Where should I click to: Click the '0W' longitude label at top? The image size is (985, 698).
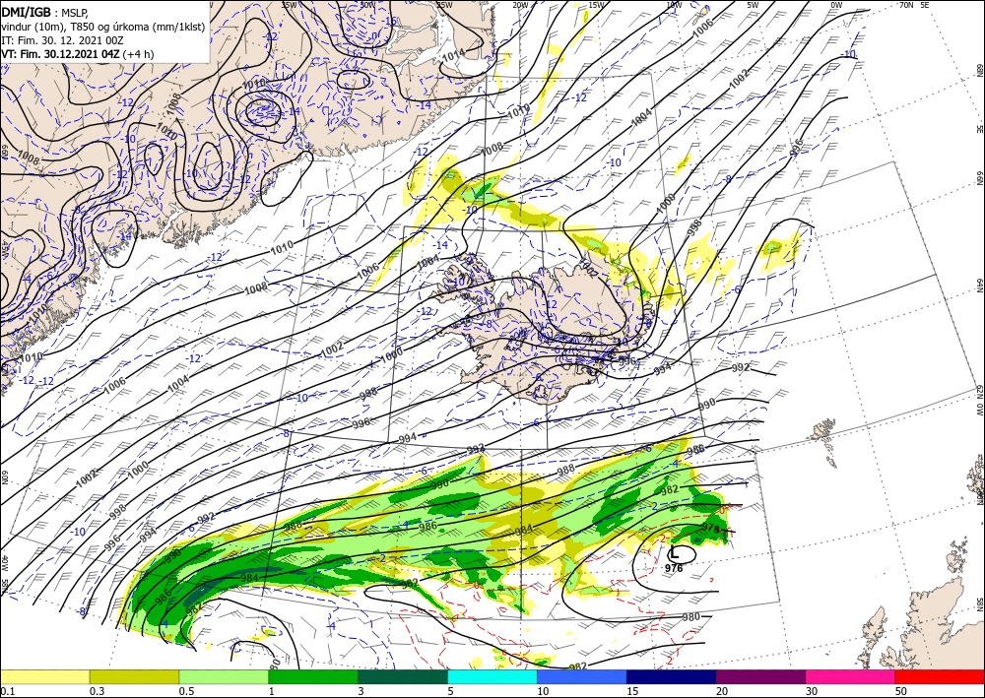836,5
